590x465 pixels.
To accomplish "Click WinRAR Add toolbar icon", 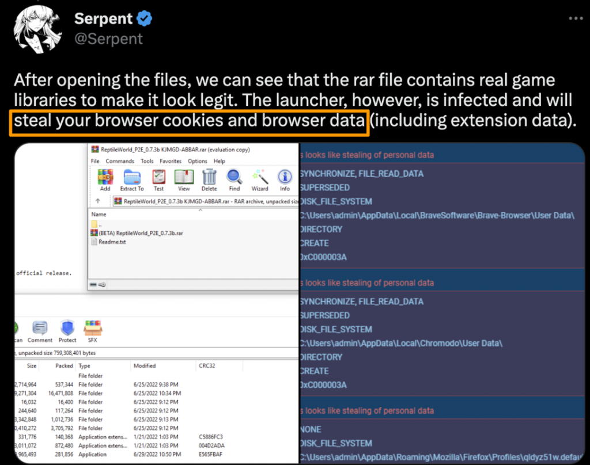I will [105, 180].
